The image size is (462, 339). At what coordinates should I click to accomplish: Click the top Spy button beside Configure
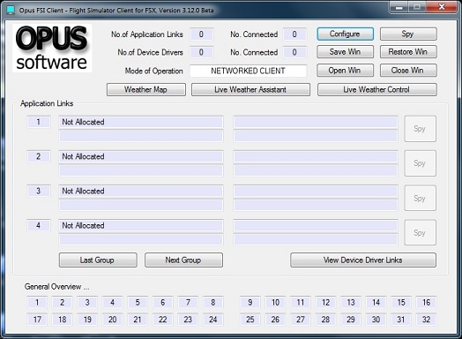click(x=408, y=34)
